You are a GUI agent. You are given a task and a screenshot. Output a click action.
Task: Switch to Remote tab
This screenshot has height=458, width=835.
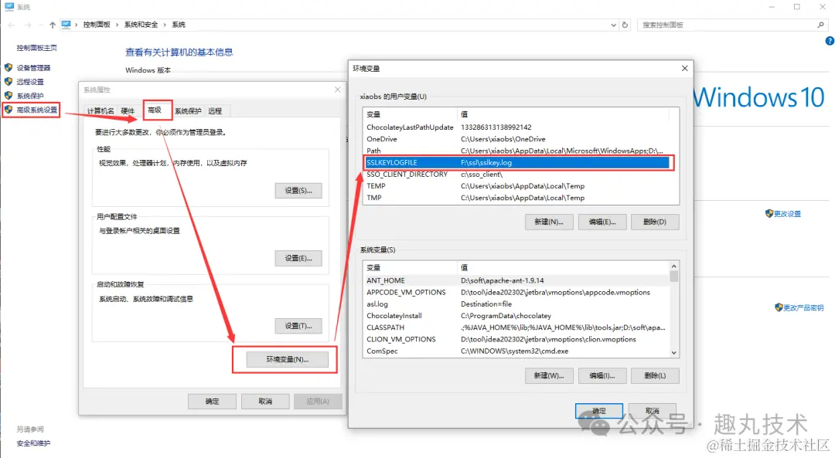point(215,110)
